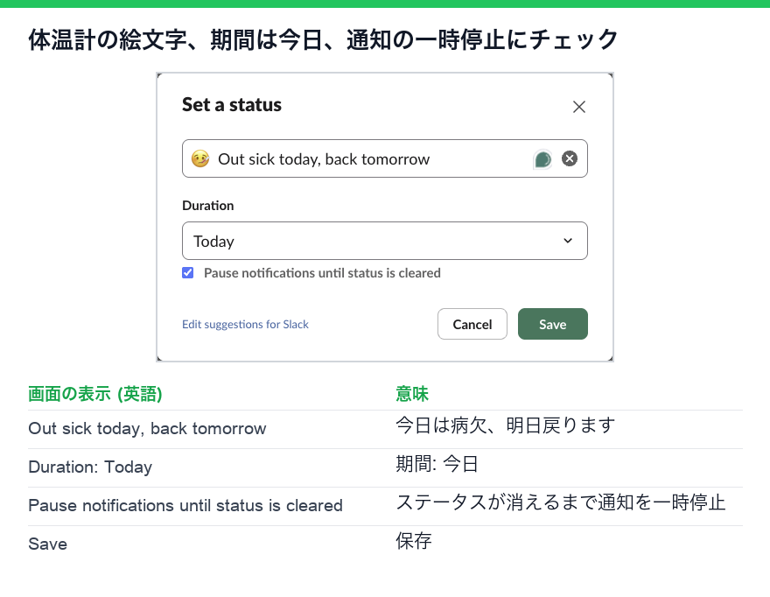Click the 意味 column header
The height and width of the screenshot is (597, 770).
point(412,394)
